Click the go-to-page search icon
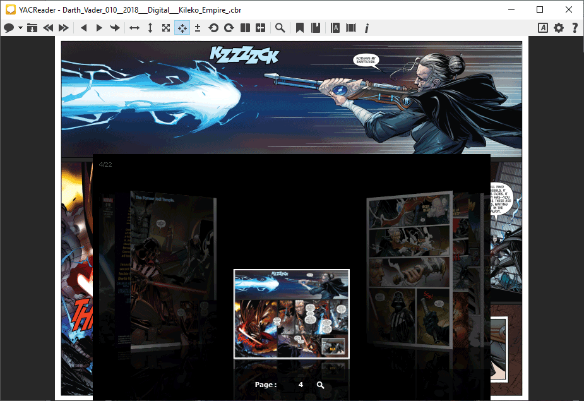Viewport: 584px width, 401px height. pos(320,385)
